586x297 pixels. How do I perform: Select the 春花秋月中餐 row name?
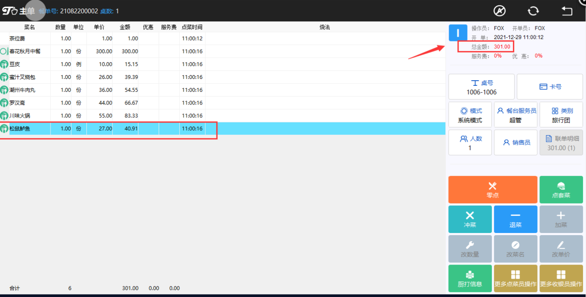pos(25,52)
